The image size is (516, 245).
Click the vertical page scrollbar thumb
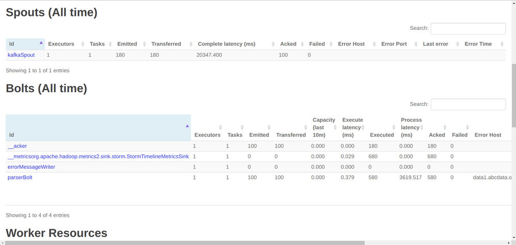pyautogui.click(x=514, y=95)
